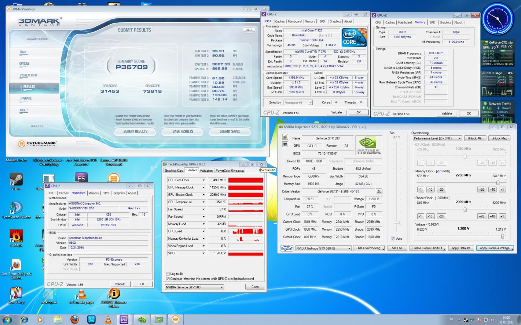This screenshot has width=521, height=325.
Task: Click the vertical Fan speed slider
Action: point(397,223)
